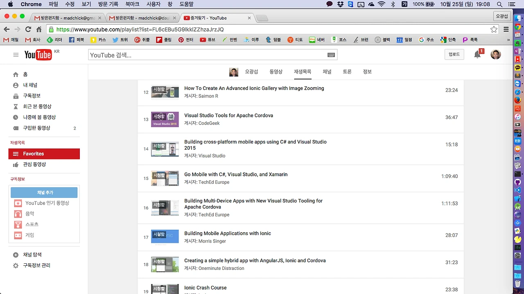Open the Visual Studio Tools for Apache Cordova thumbnail

point(165,119)
